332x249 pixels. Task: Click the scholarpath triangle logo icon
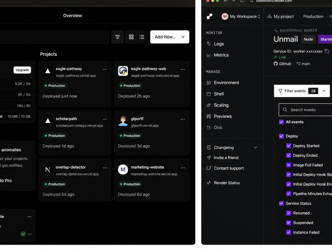pyautogui.click(x=48, y=121)
